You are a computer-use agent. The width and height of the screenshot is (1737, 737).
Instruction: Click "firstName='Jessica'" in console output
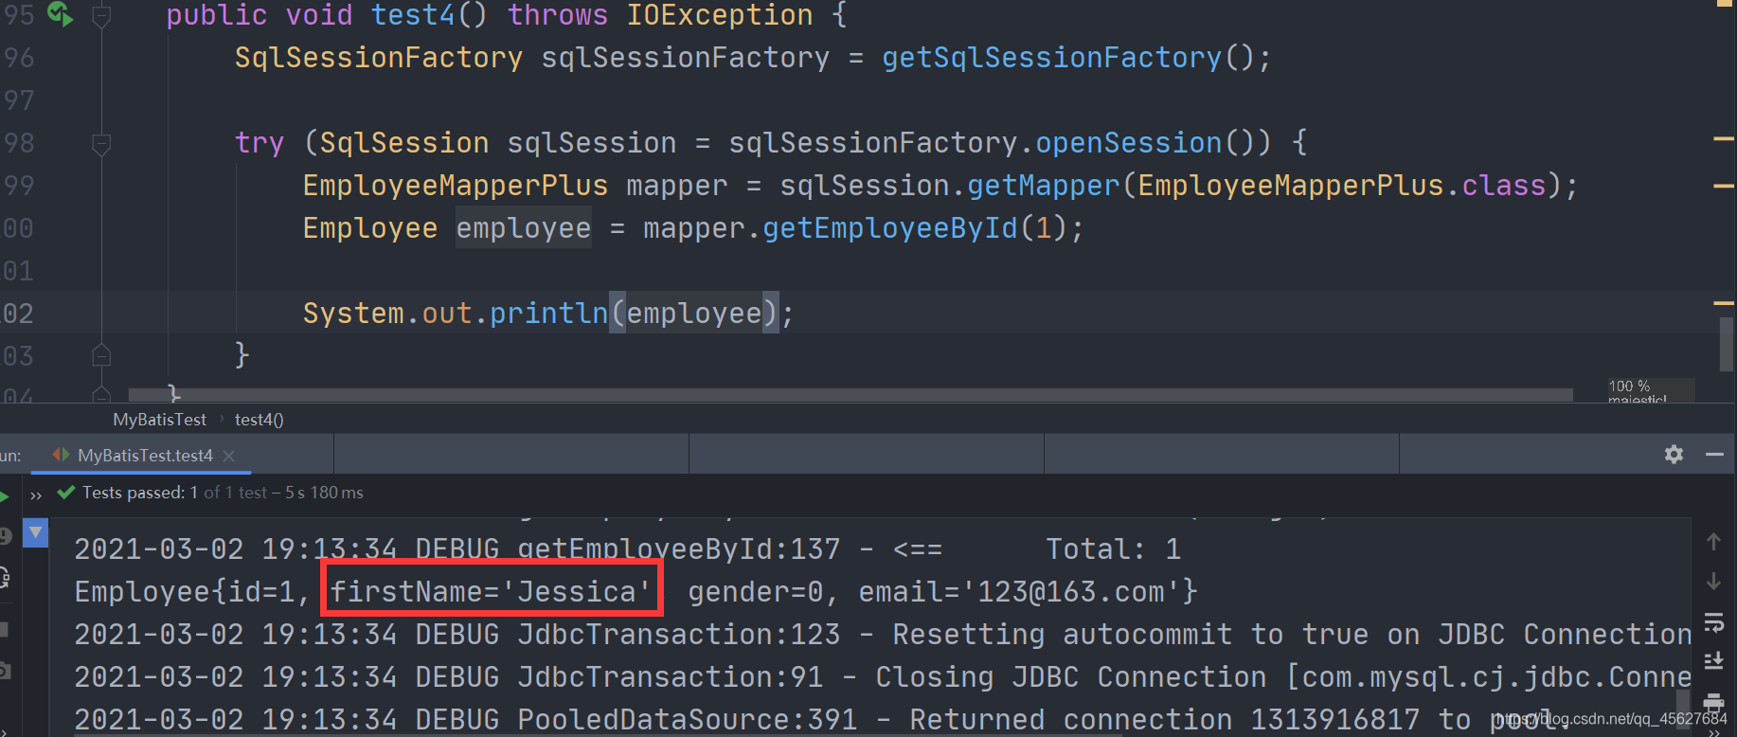490,592
